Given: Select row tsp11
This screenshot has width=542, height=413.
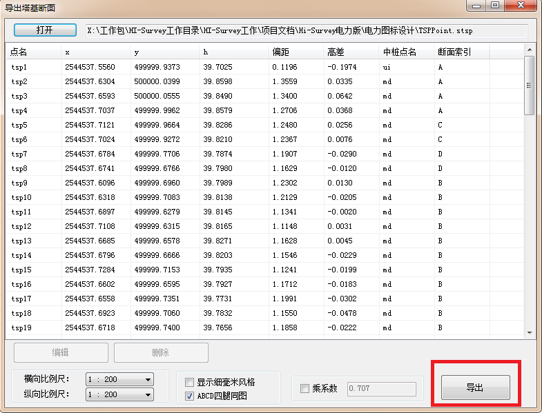Looking at the screenshot, I should 264,212.
